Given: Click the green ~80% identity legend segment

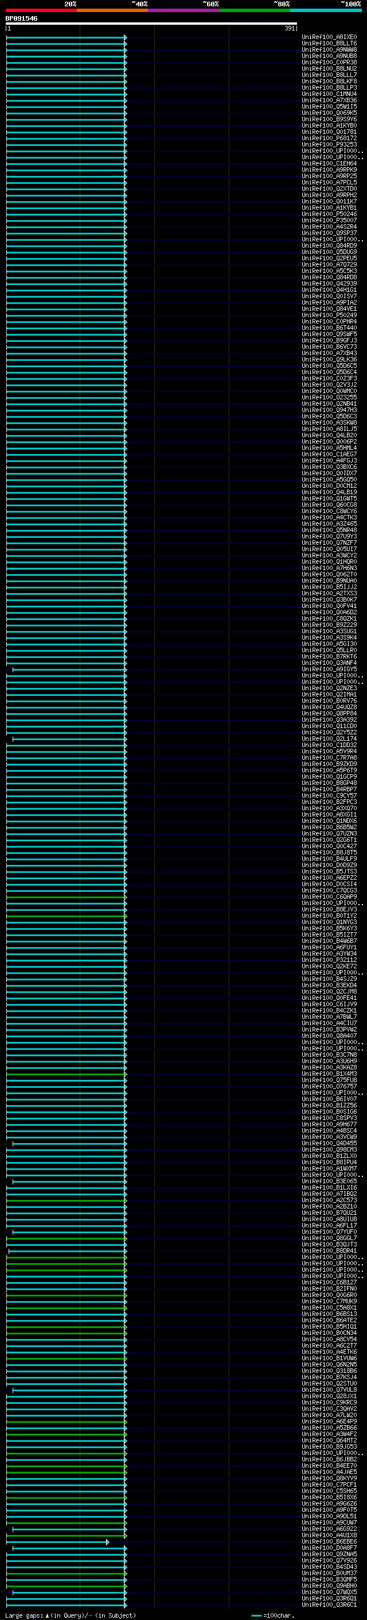Looking at the screenshot, I should click(255, 10).
